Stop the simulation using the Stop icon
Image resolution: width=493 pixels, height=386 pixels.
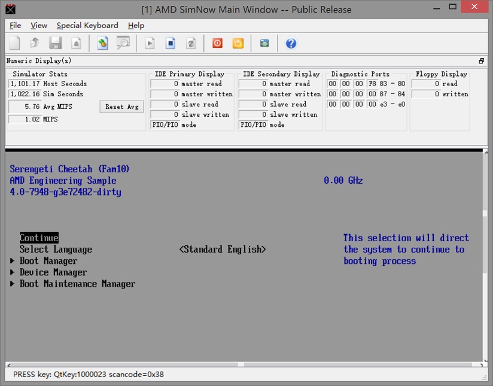point(170,42)
